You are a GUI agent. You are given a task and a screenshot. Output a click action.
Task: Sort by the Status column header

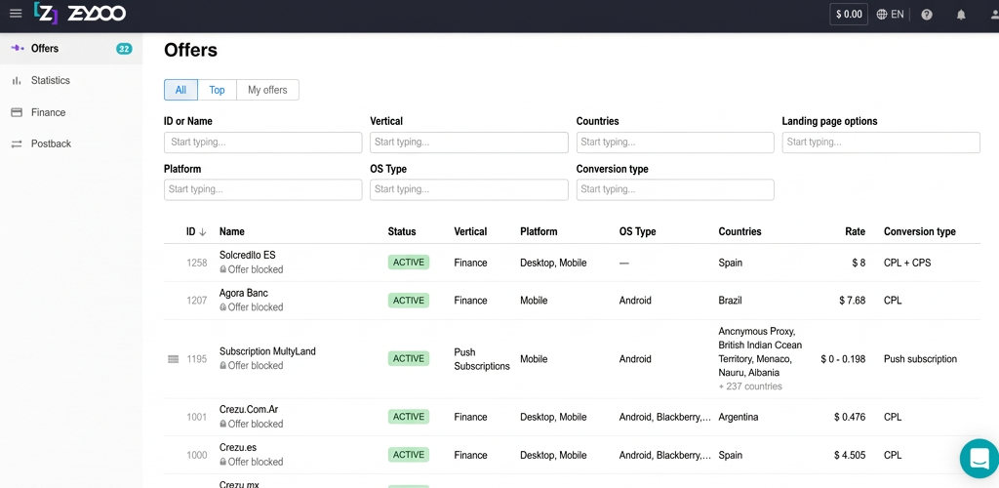[x=401, y=232]
